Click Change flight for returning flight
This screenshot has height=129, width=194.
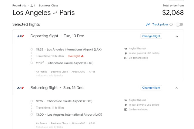pos(152,88)
